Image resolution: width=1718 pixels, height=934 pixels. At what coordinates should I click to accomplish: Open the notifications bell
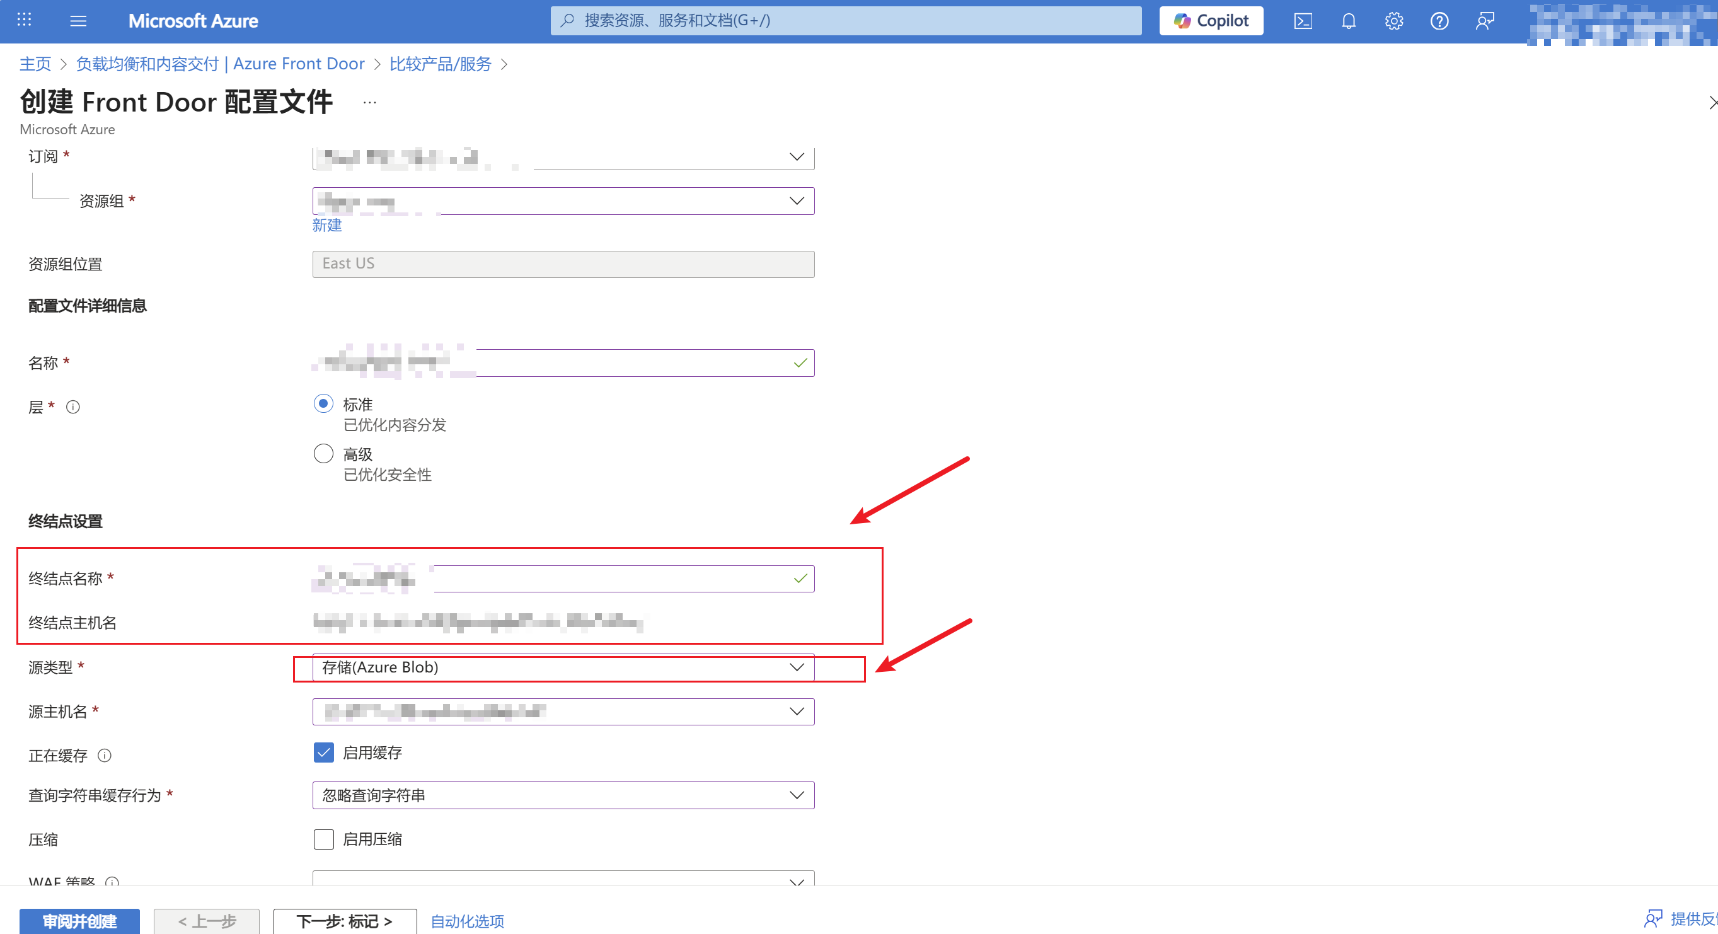tap(1348, 21)
